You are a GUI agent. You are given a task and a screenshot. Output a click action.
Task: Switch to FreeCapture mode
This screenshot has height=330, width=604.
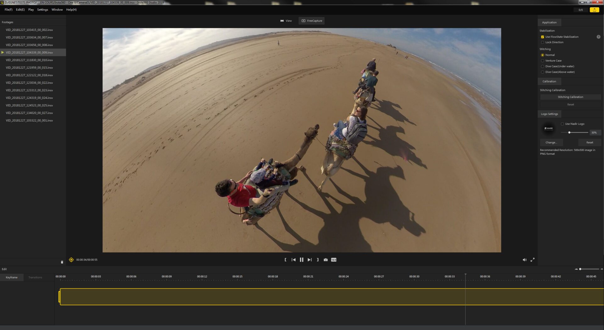(311, 21)
